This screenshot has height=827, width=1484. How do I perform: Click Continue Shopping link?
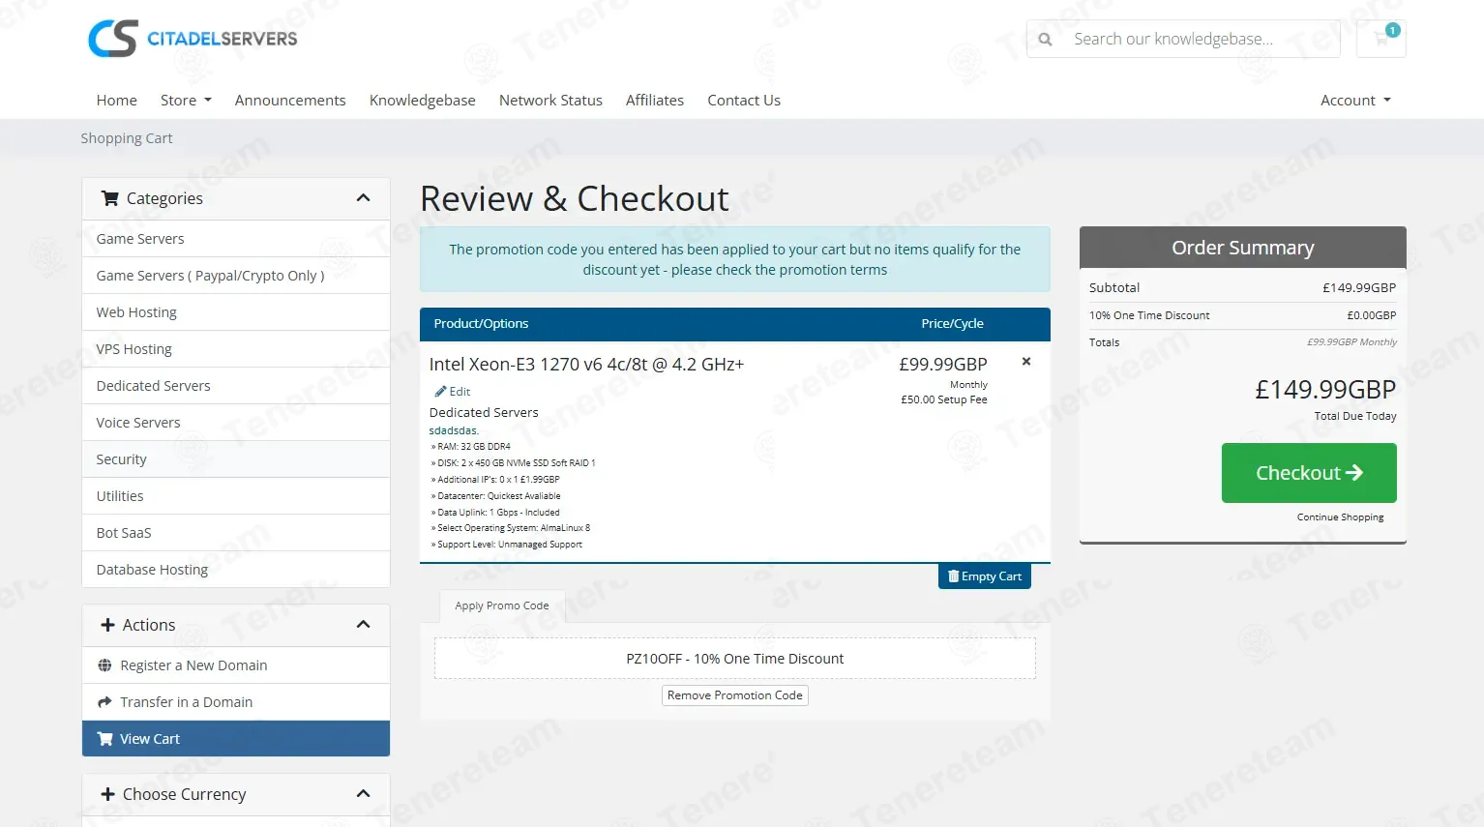click(x=1341, y=517)
